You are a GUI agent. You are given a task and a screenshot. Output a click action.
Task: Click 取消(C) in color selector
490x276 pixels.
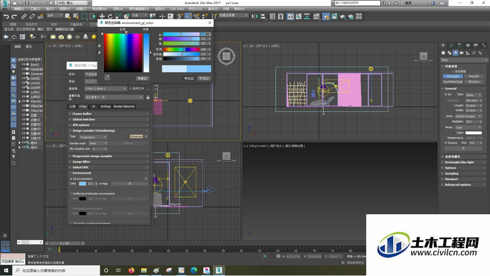204,78
